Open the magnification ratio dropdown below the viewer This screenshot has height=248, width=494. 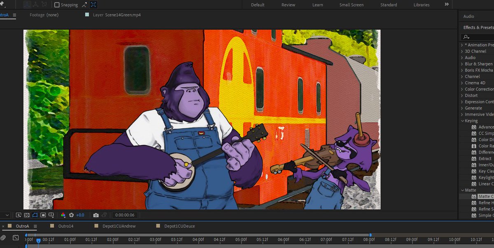(8, 215)
